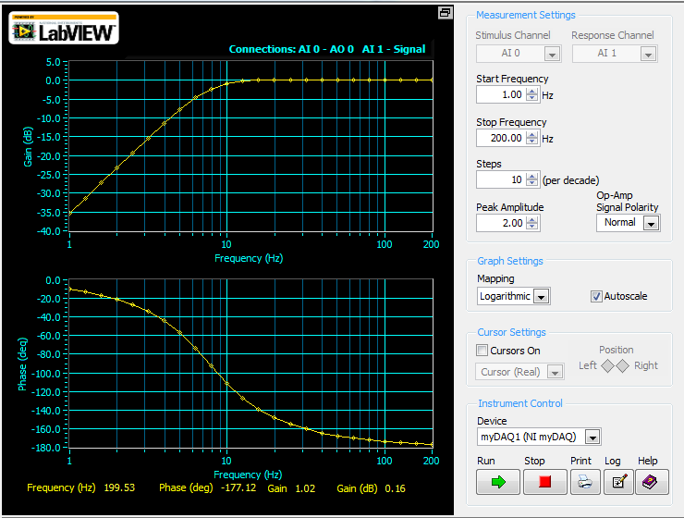
Task: Click the gain axis -40.0 minimum label
Action: point(49,231)
